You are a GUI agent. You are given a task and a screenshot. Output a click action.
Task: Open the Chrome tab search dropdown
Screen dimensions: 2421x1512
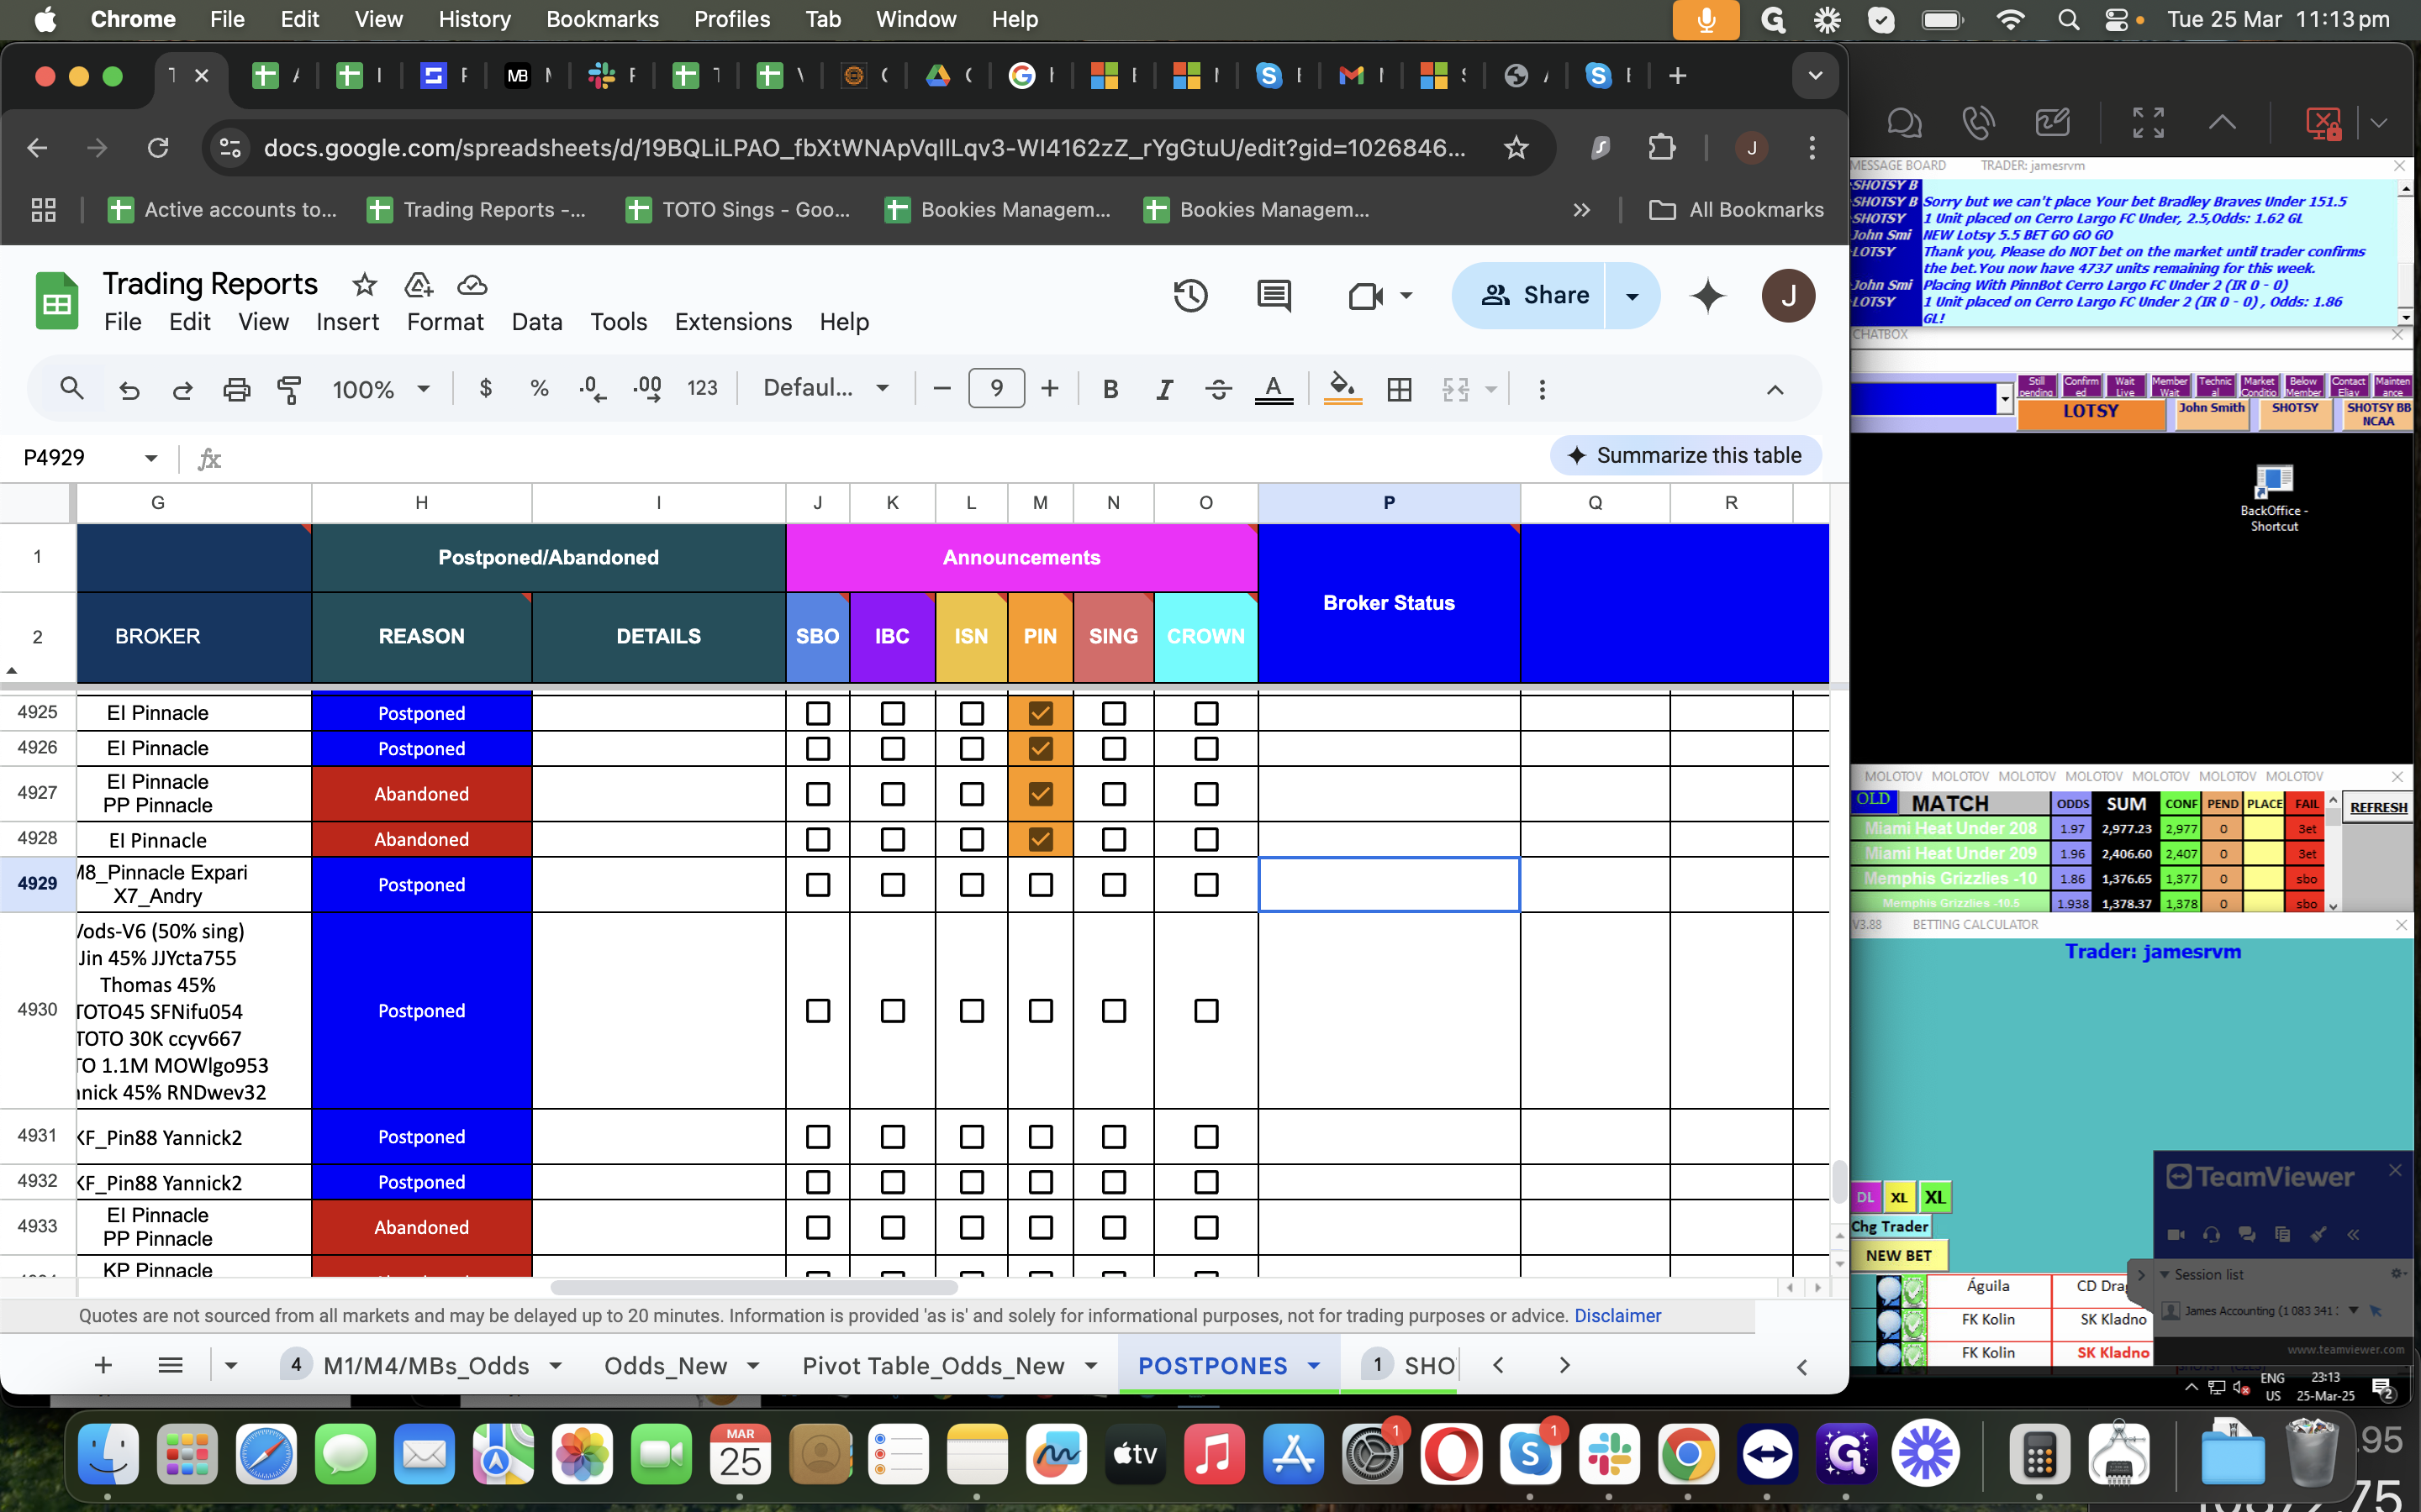click(1815, 76)
